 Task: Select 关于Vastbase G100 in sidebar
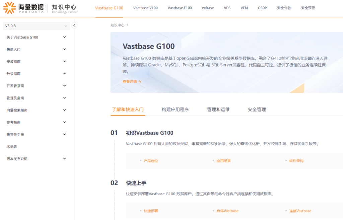point(22,37)
